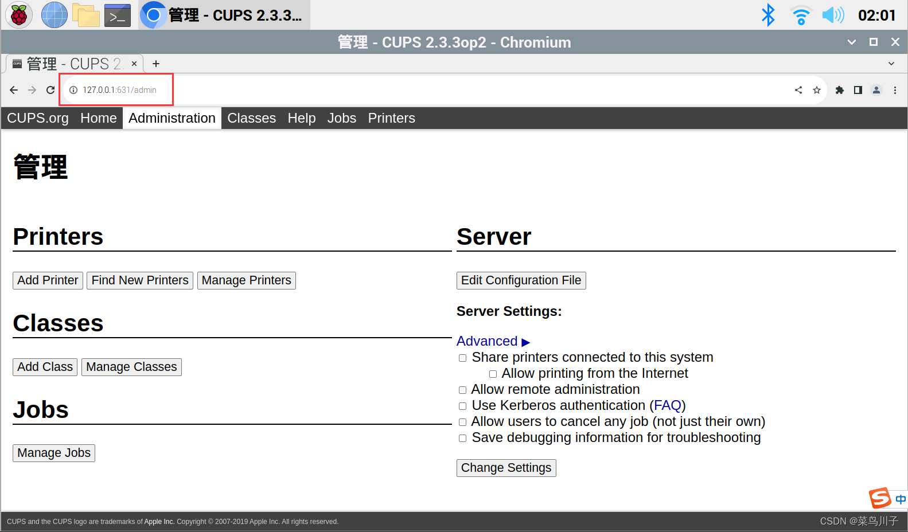
Task: Open the Chromium profile icon
Action: coord(876,90)
